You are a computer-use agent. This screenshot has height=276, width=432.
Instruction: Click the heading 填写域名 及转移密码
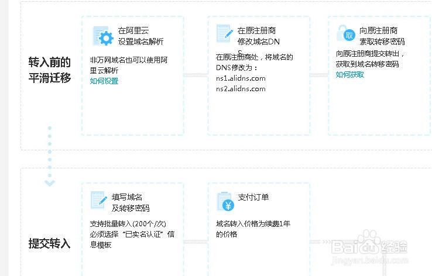point(131,202)
